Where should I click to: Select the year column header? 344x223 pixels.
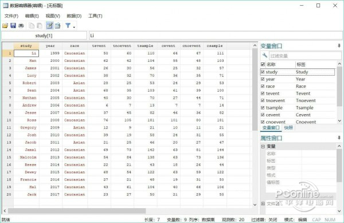click(x=50, y=46)
